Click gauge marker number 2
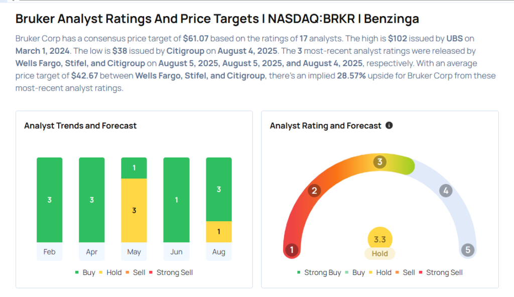The height and width of the screenshot is (297, 514). 314,191
